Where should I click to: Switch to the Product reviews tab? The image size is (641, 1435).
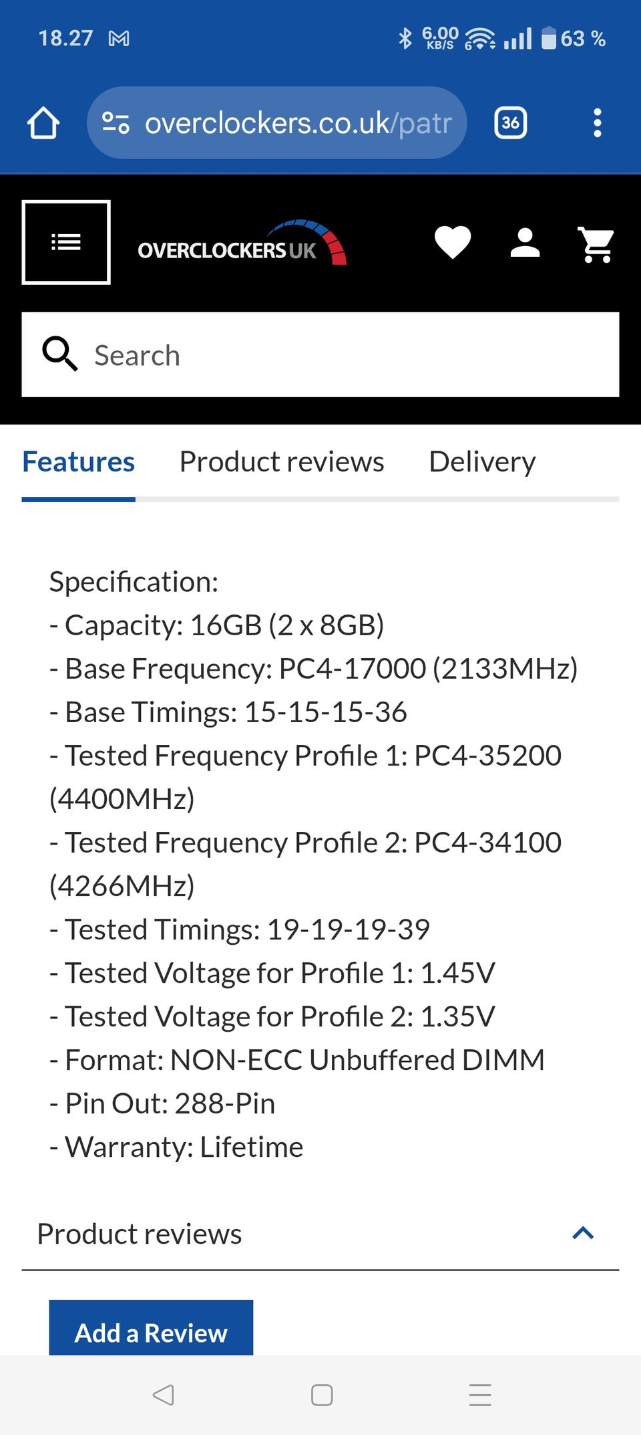click(x=282, y=462)
